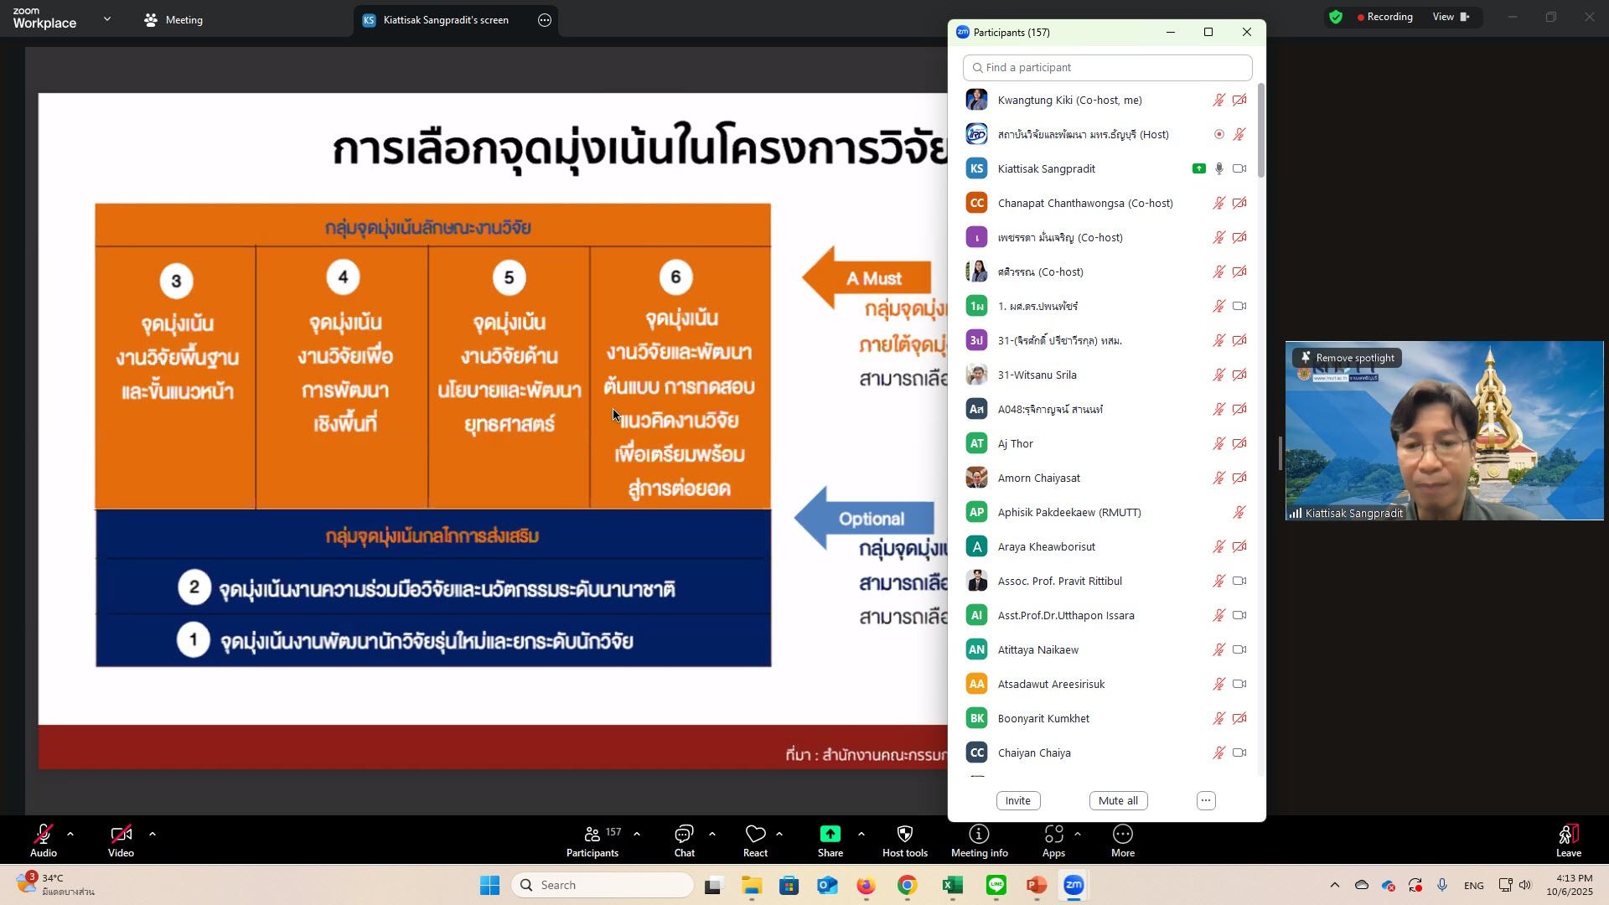Toggle Kiattisak Sangpradit's microphone icon in list

[x=1219, y=169]
